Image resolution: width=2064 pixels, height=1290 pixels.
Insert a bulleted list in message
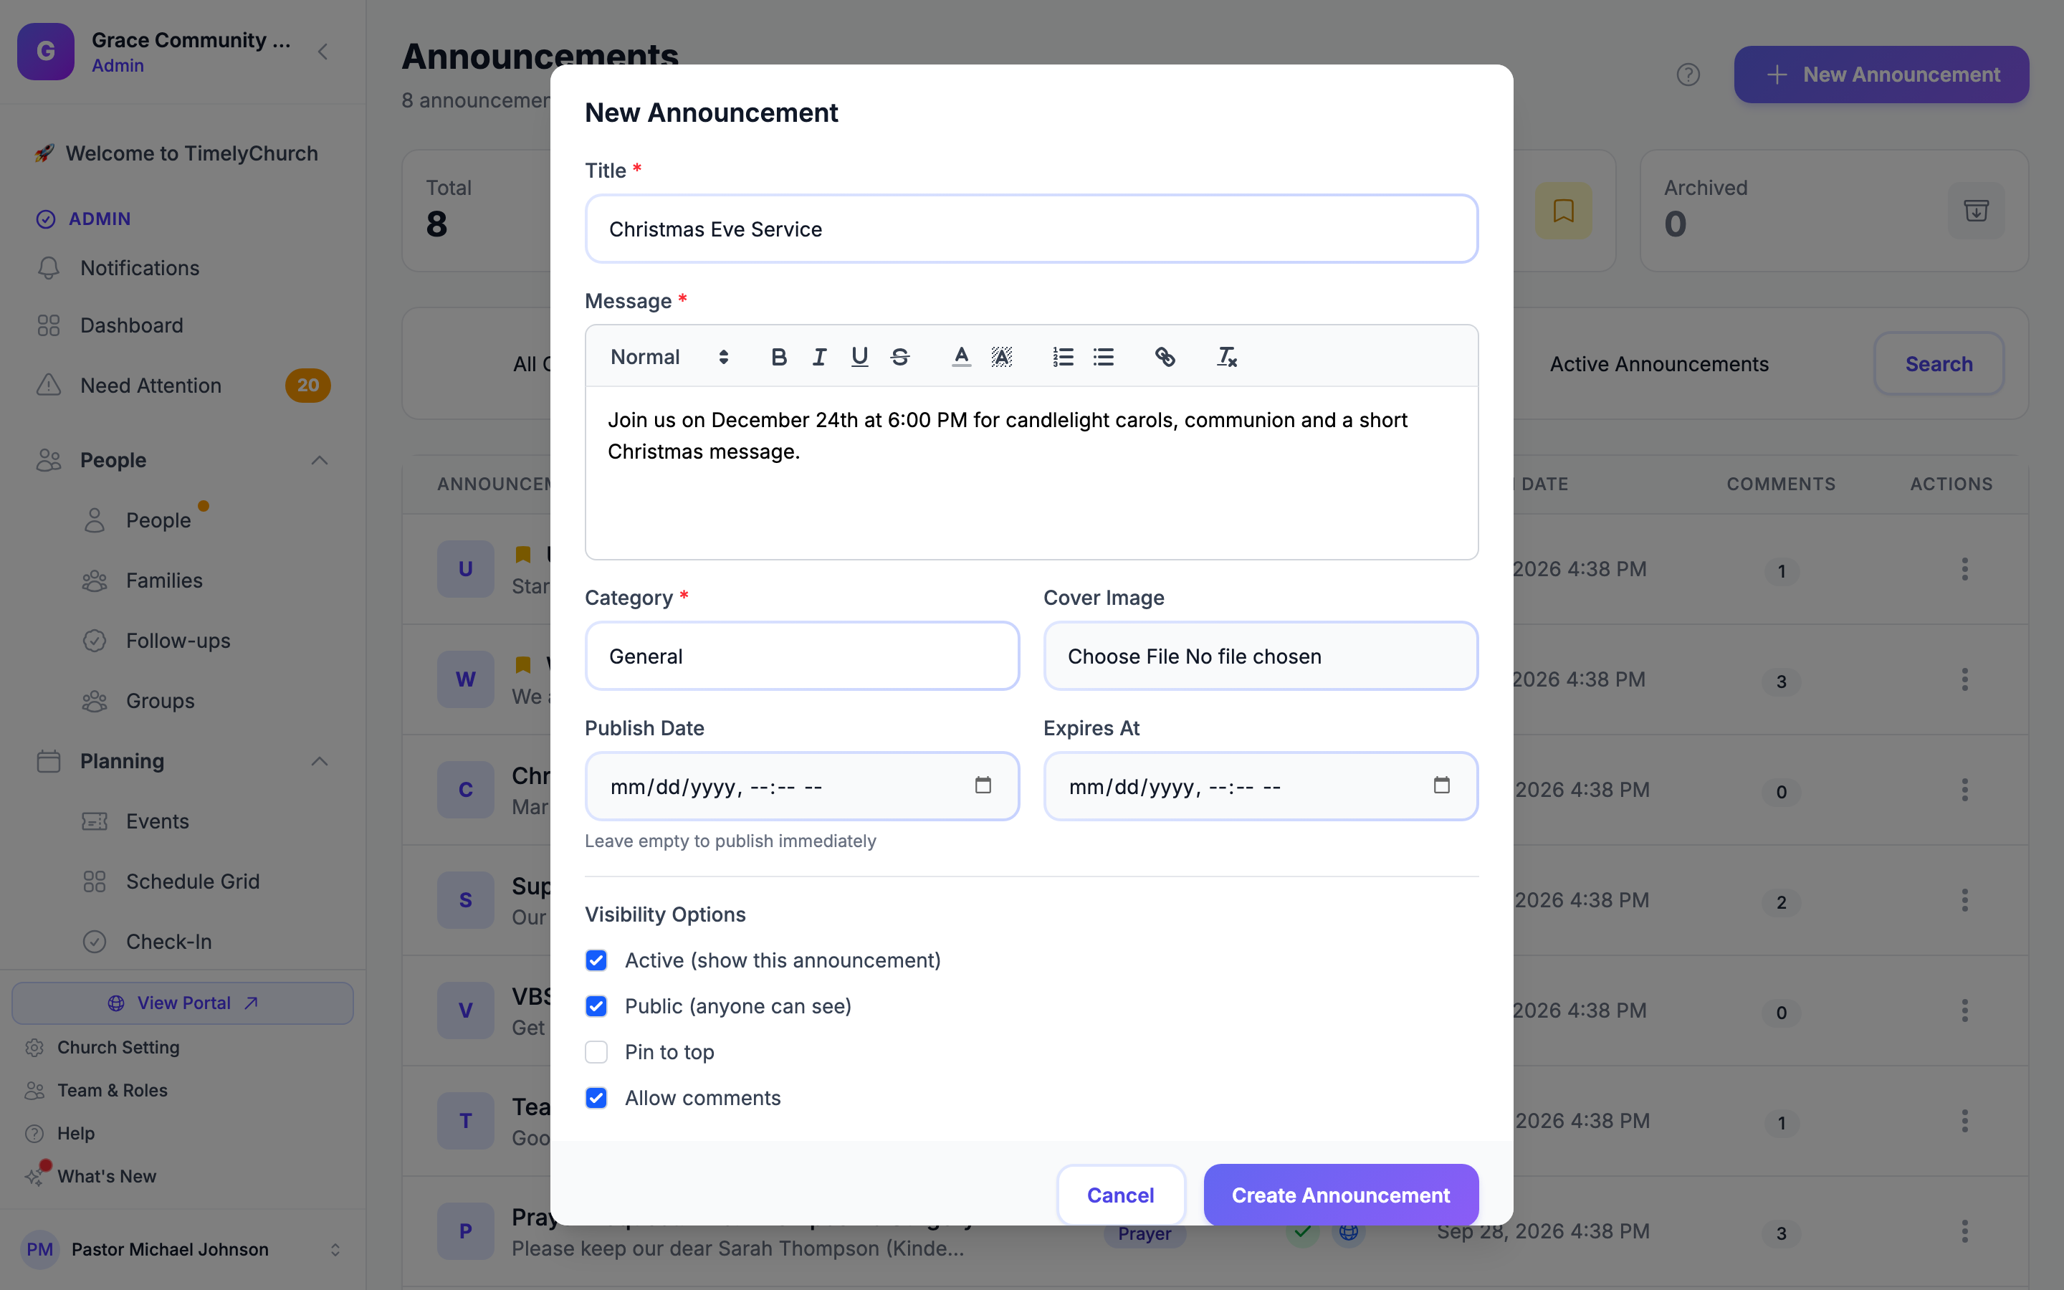pos(1104,357)
